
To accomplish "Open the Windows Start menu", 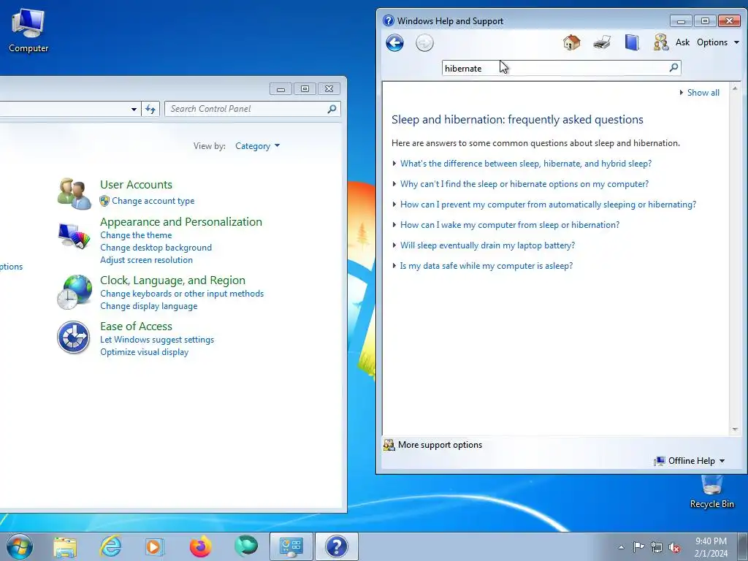I will point(20,546).
